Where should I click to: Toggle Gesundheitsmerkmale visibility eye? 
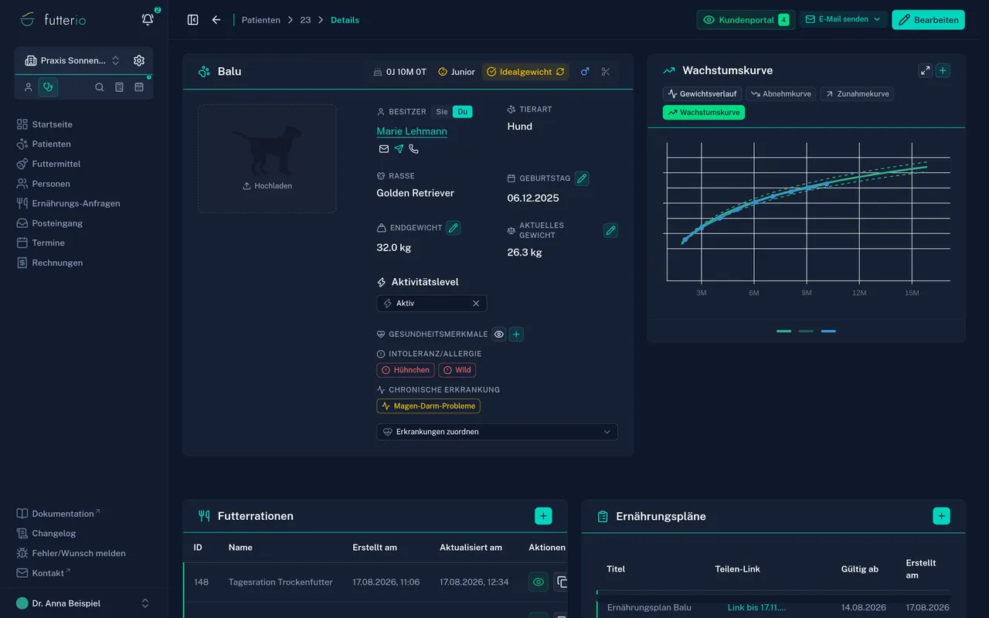coord(499,334)
